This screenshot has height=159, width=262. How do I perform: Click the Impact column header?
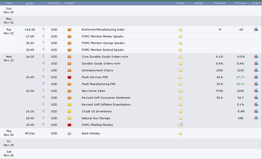point(69,3)
